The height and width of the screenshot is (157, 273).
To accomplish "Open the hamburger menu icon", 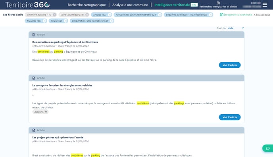I will pos(265,5).
